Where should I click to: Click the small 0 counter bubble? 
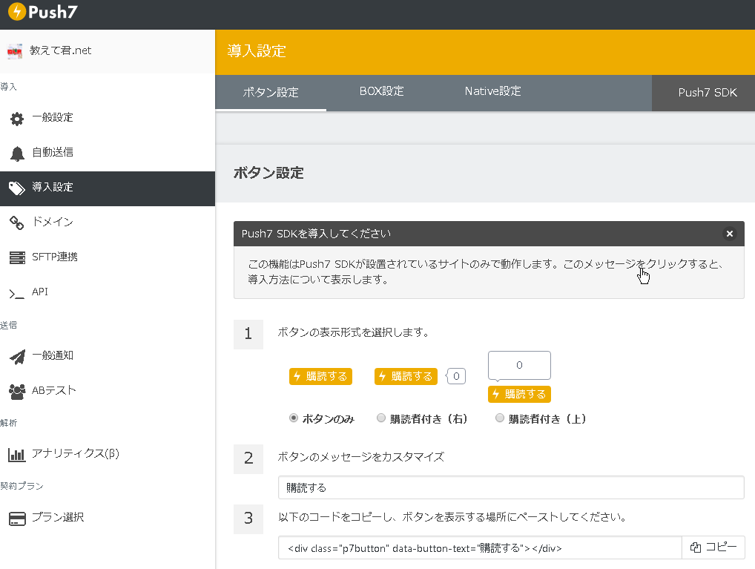click(456, 376)
